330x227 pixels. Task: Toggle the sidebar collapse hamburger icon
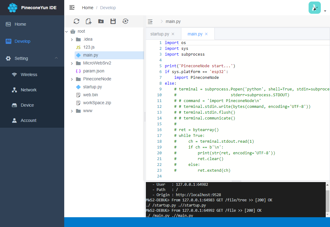tap(72, 8)
